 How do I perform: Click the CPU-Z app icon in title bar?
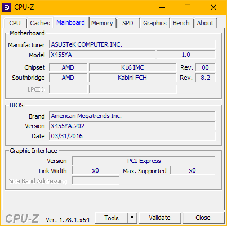[x=7, y=7]
